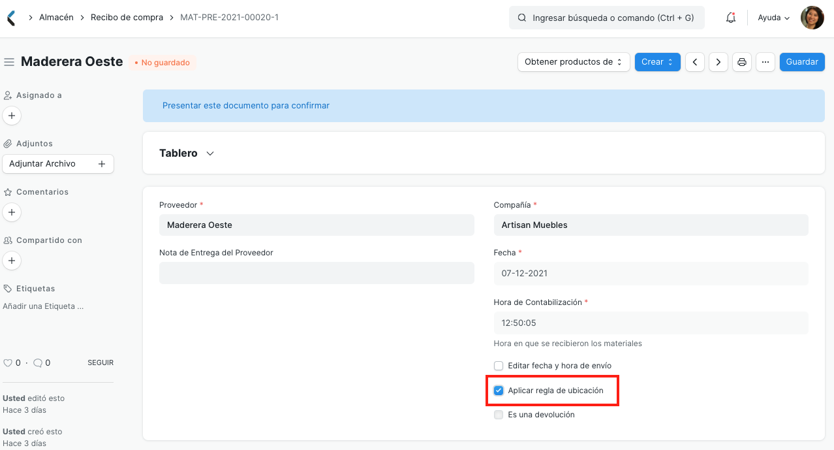Go to the next document with the arrow
834x450 pixels.
(718, 61)
